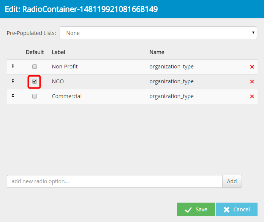The width and height of the screenshot is (264, 222).
Task: Open the Pre-Populated Lists dropdown
Action: click(158, 33)
